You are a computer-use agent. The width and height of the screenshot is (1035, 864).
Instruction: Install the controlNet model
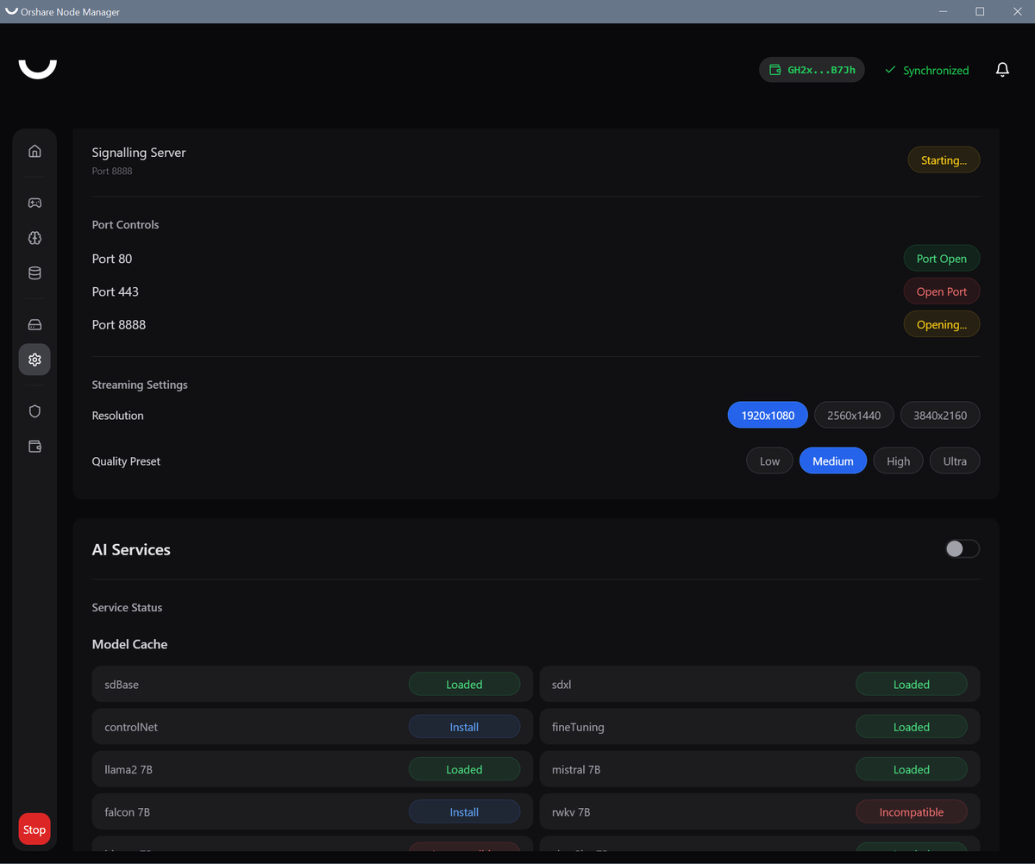click(464, 727)
